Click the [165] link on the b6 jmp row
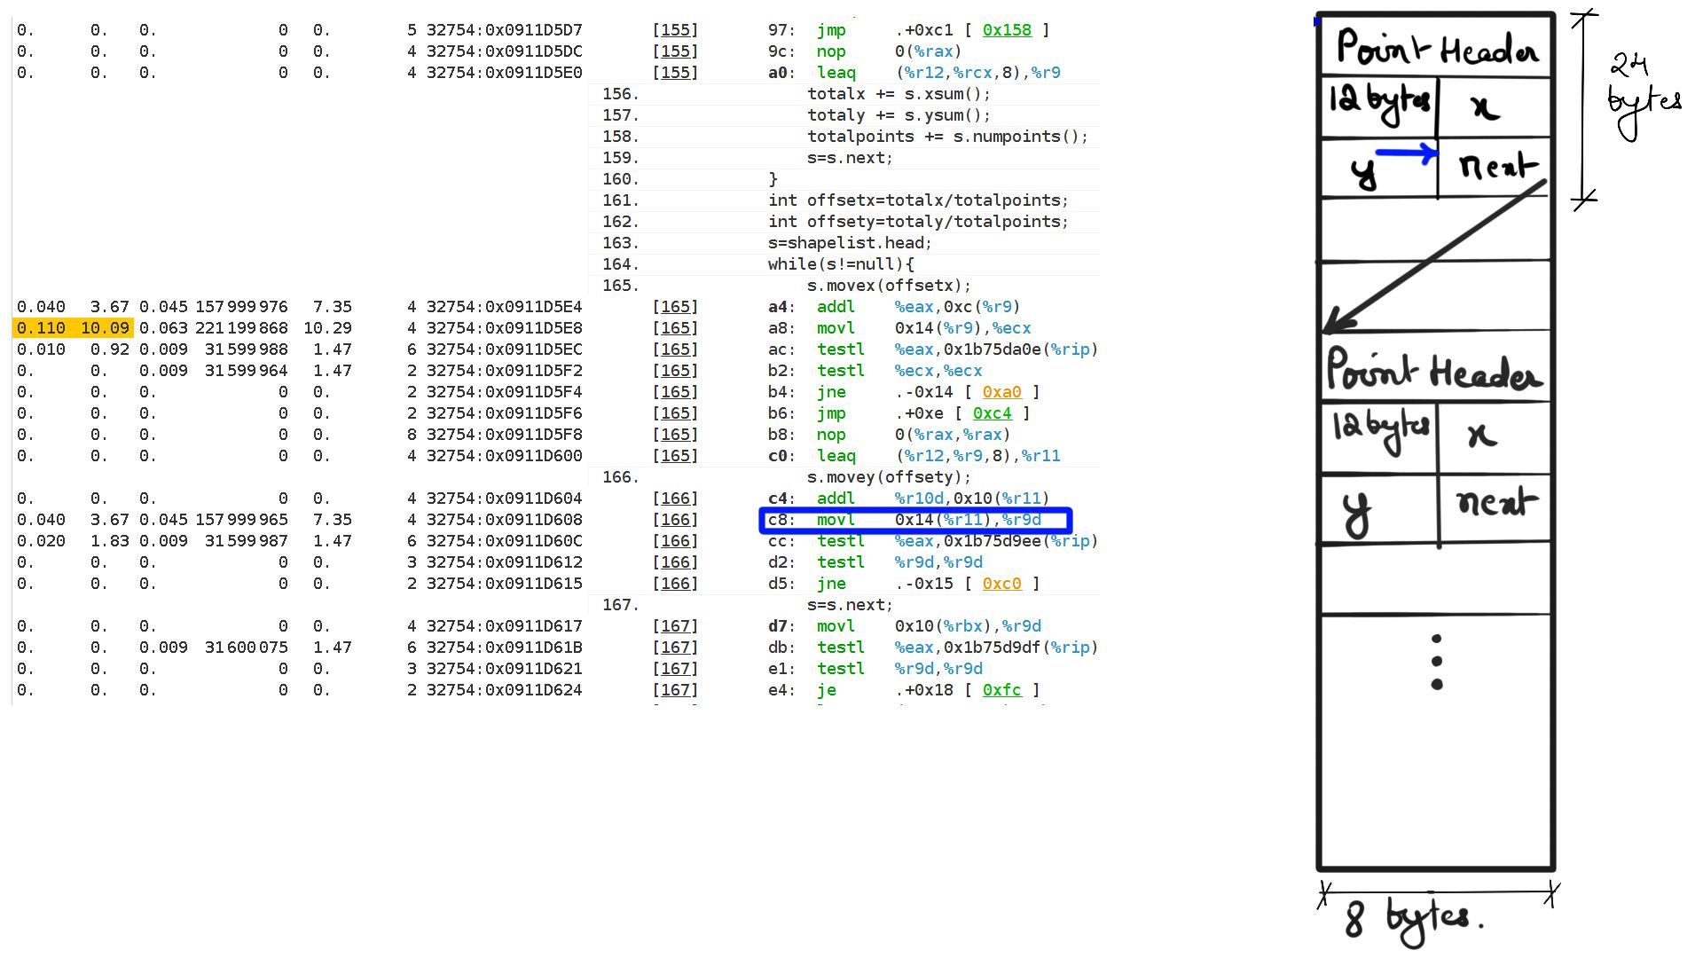Viewport: 1703px width, 958px height. (675, 413)
